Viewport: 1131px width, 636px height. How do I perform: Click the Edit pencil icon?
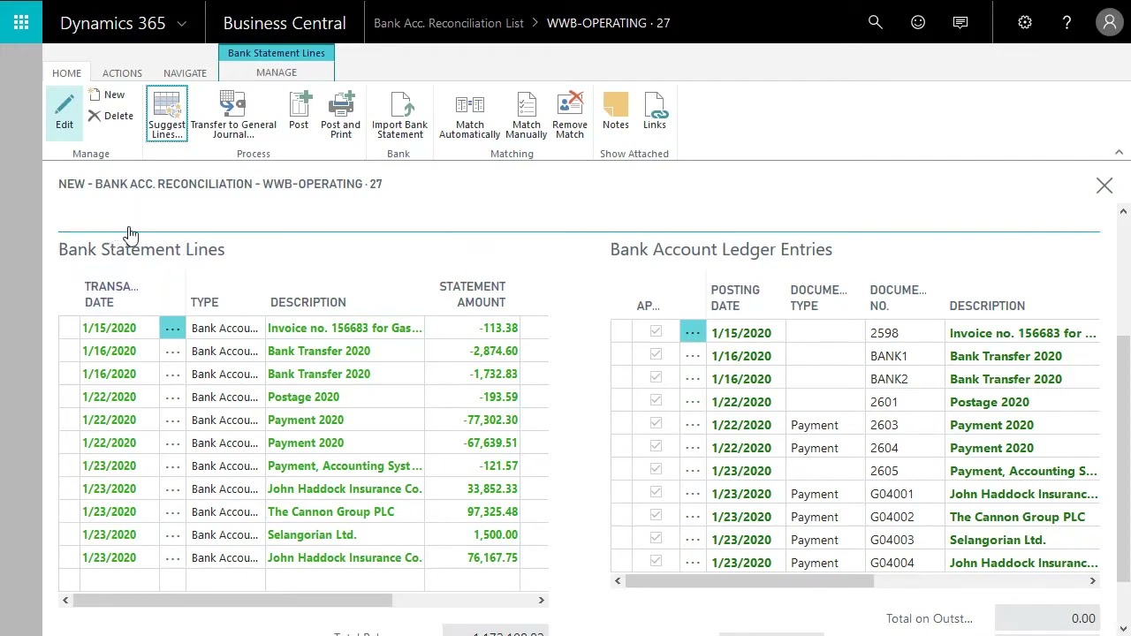[x=65, y=106]
